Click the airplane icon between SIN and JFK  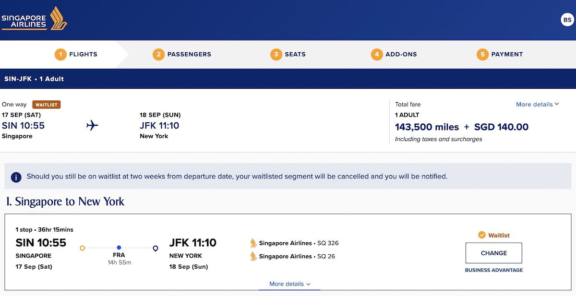click(x=92, y=126)
